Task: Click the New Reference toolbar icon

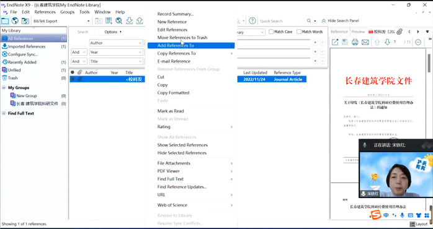Action: 109,21
